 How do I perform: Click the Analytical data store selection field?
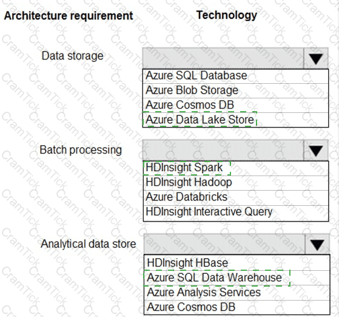[x=224, y=244]
